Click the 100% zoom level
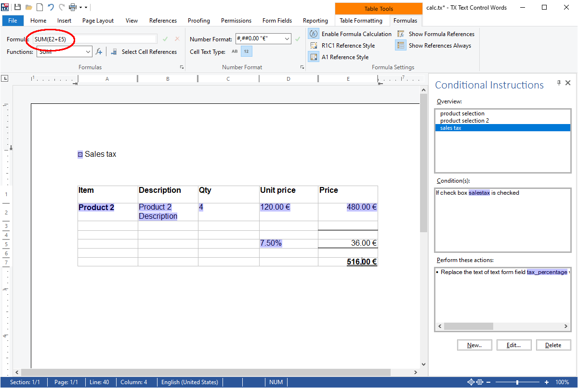 pos(562,382)
